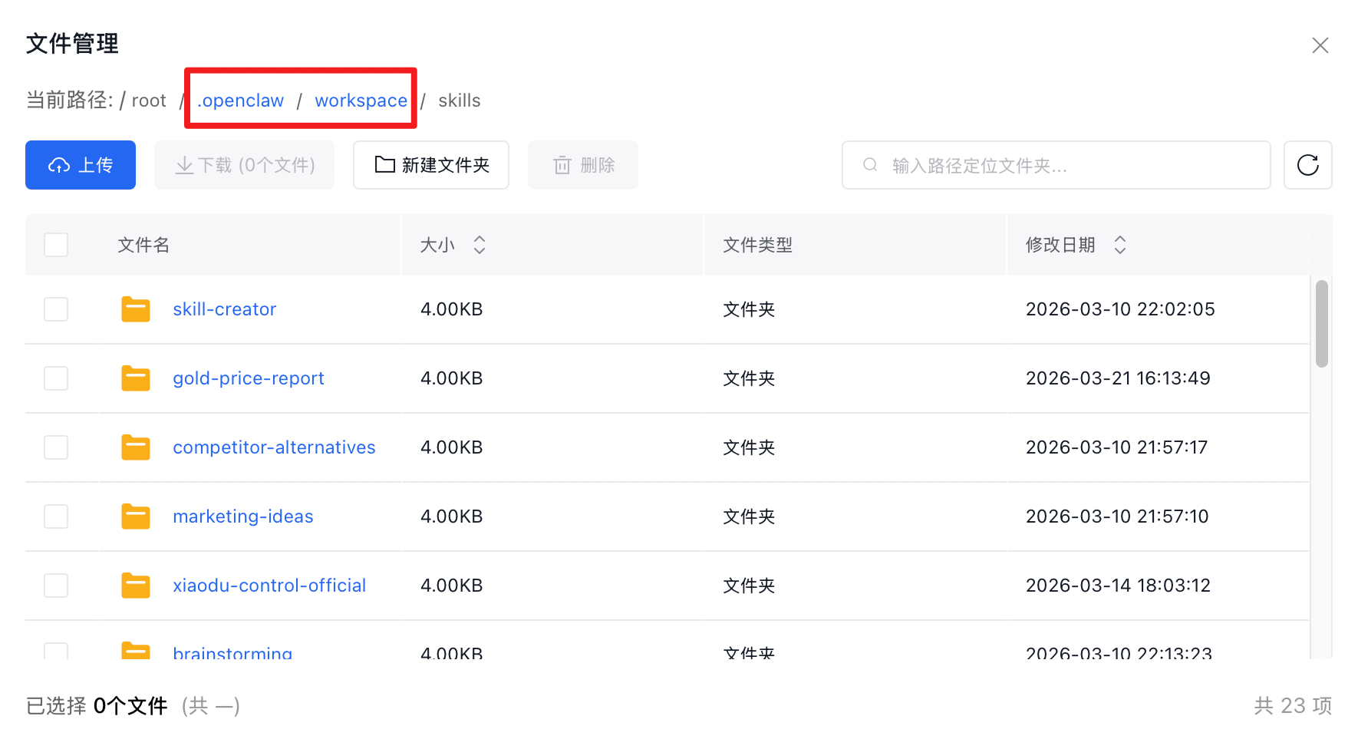This screenshot has height=749, width=1358.
Task: Click the skill-creator folder icon
Action: tap(136, 309)
